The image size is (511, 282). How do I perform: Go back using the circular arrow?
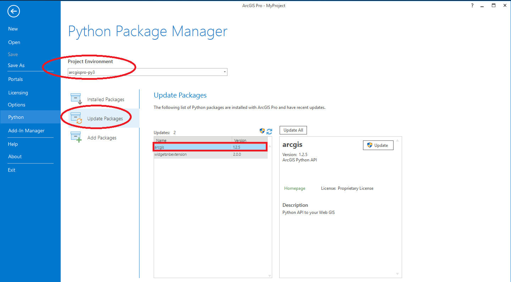click(13, 12)
